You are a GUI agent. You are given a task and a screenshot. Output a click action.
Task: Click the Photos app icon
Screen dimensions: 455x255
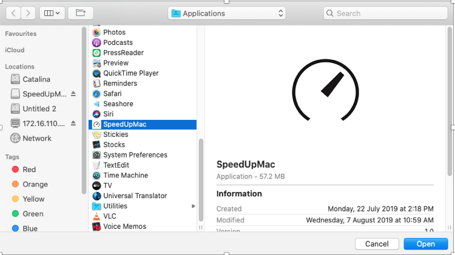pos(96,33)
